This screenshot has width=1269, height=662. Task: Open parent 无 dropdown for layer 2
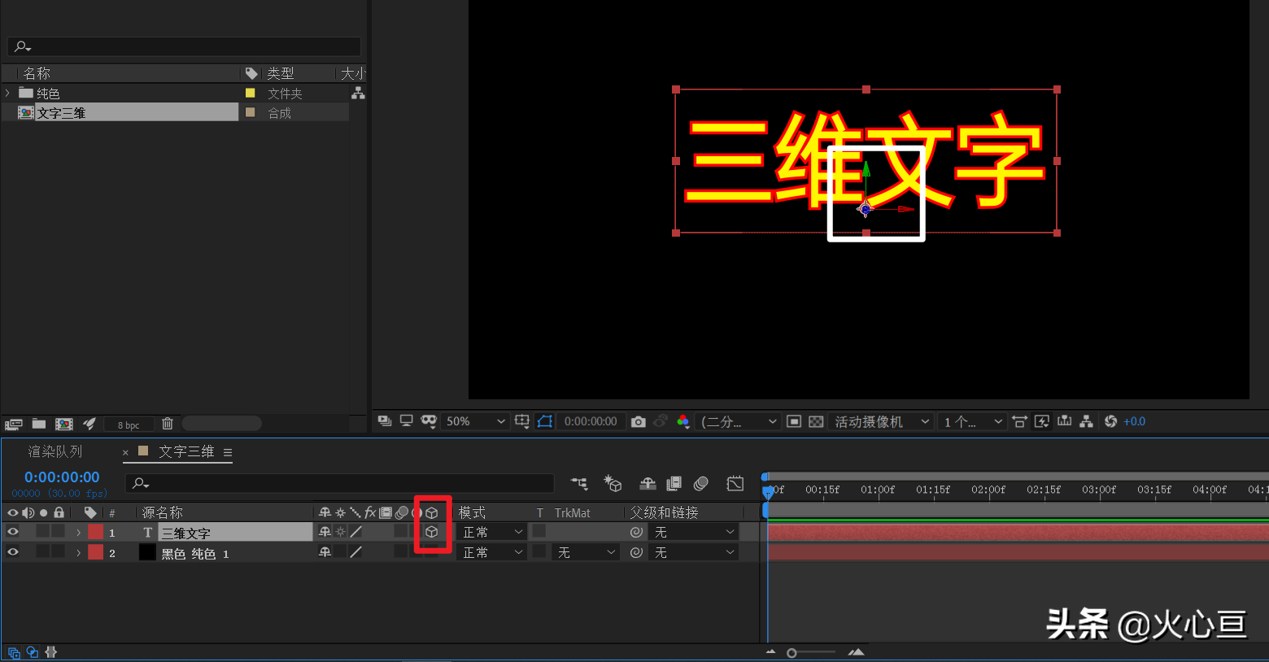click(694, 552)
